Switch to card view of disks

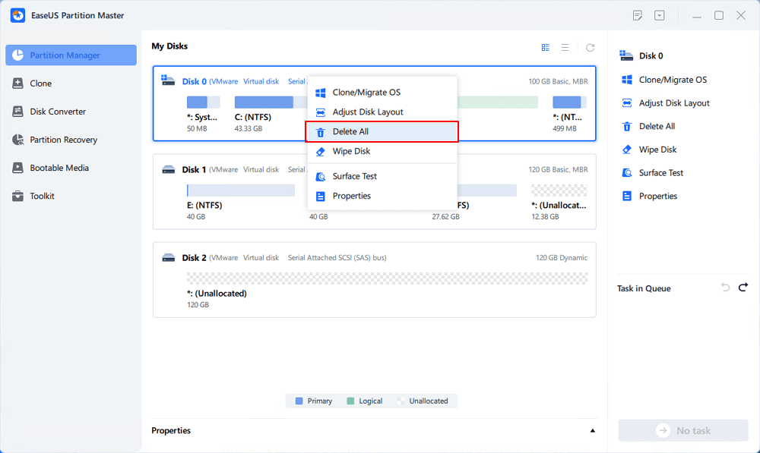[x=545, y=48]
